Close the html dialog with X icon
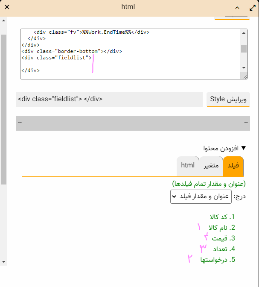Screen dimensions: 259x287 coord(7,7)
